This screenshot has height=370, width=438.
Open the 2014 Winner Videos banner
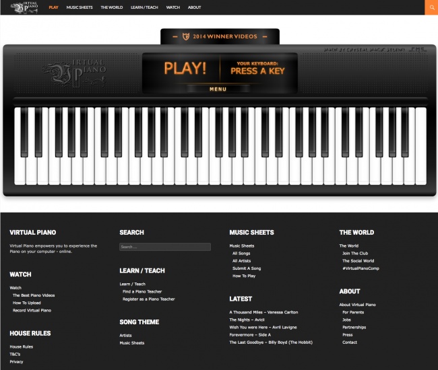pos(220,36)
